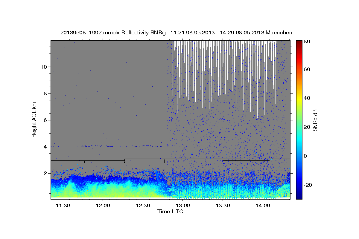Click the colorbar value 40
Screen dimensions: 359x239
click(x=307, y=98)
